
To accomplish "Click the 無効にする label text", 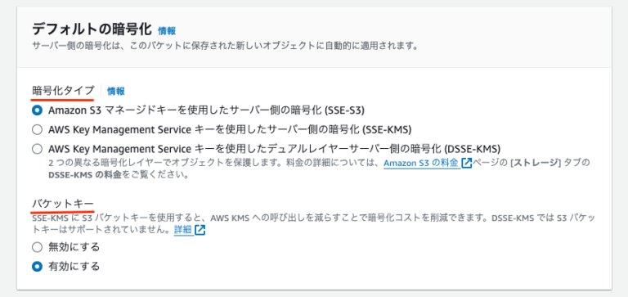I will 74,247.
